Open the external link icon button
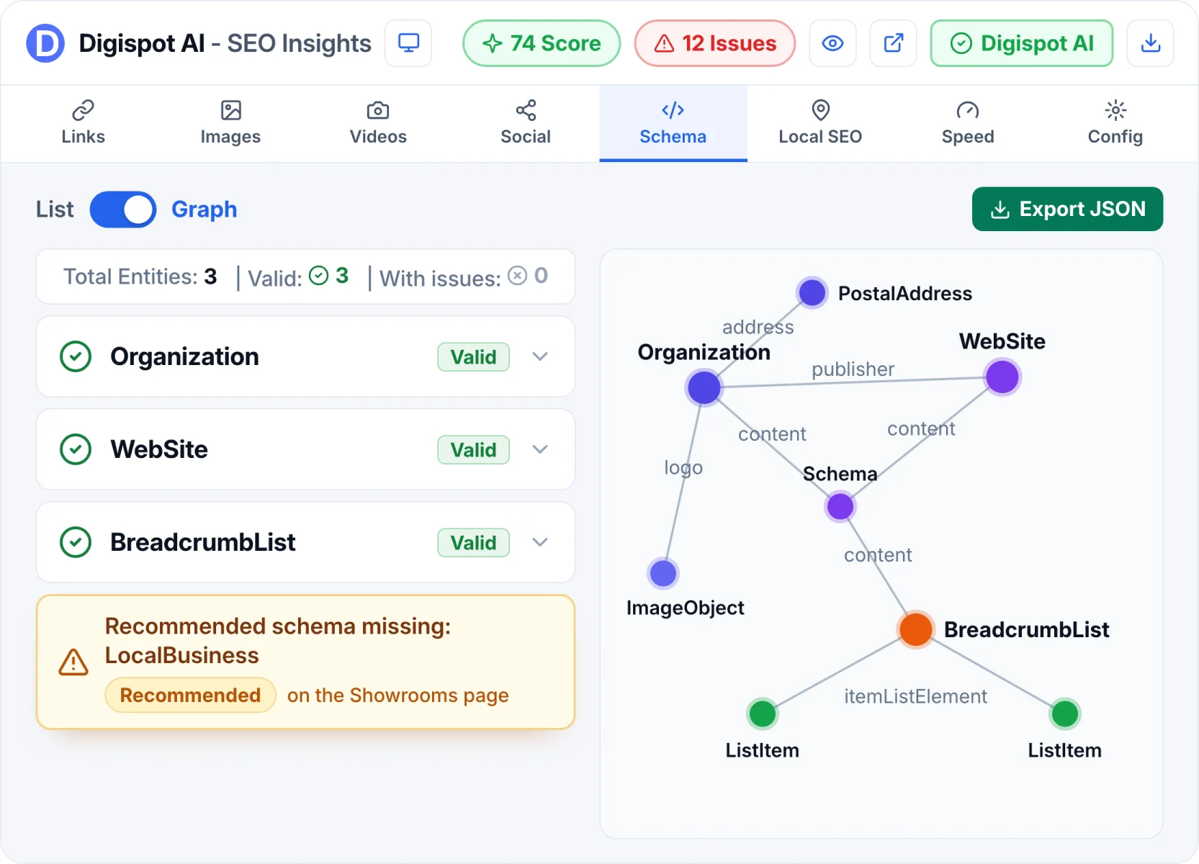 (893, 43)
